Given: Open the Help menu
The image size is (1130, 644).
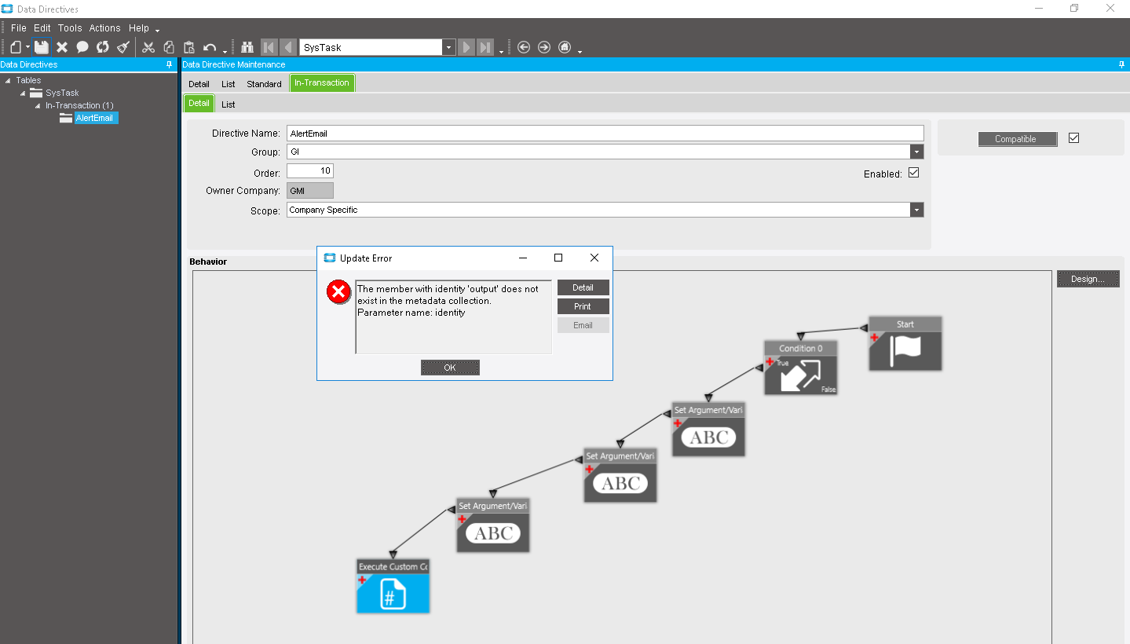Looking at the screenshot, I should pos(139,28).
